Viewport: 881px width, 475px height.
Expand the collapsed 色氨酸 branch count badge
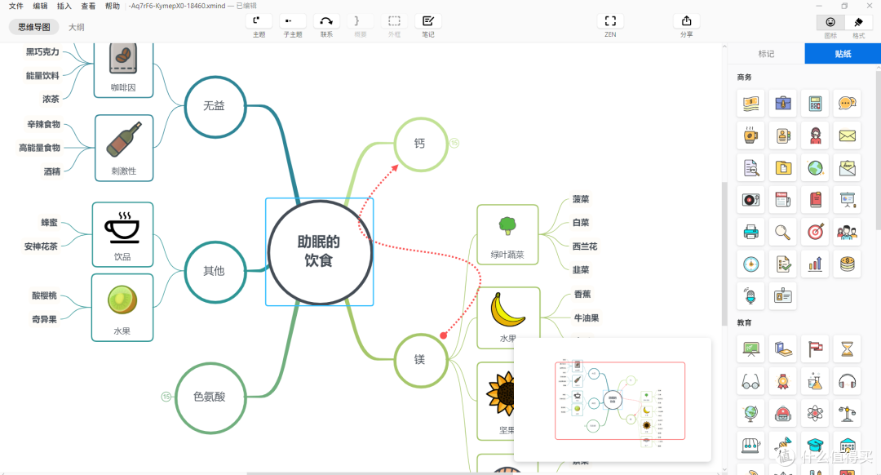[x=166, y=397]
